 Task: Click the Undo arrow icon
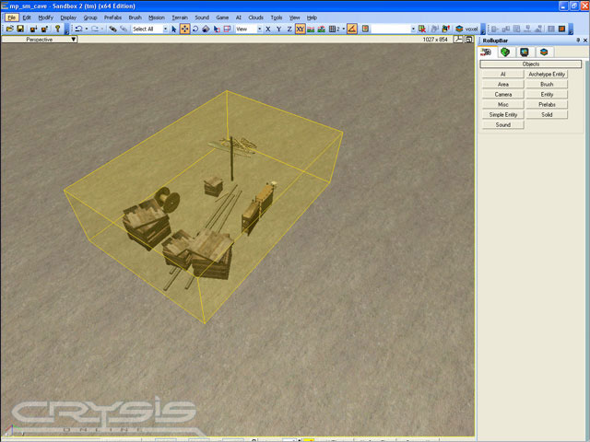coord(78,29)
